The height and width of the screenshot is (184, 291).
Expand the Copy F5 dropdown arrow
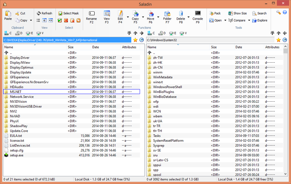pyautogui.click(x=143, y=17)
